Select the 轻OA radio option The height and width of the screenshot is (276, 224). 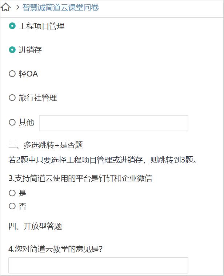pyautogui.click(x=12, y=74)
